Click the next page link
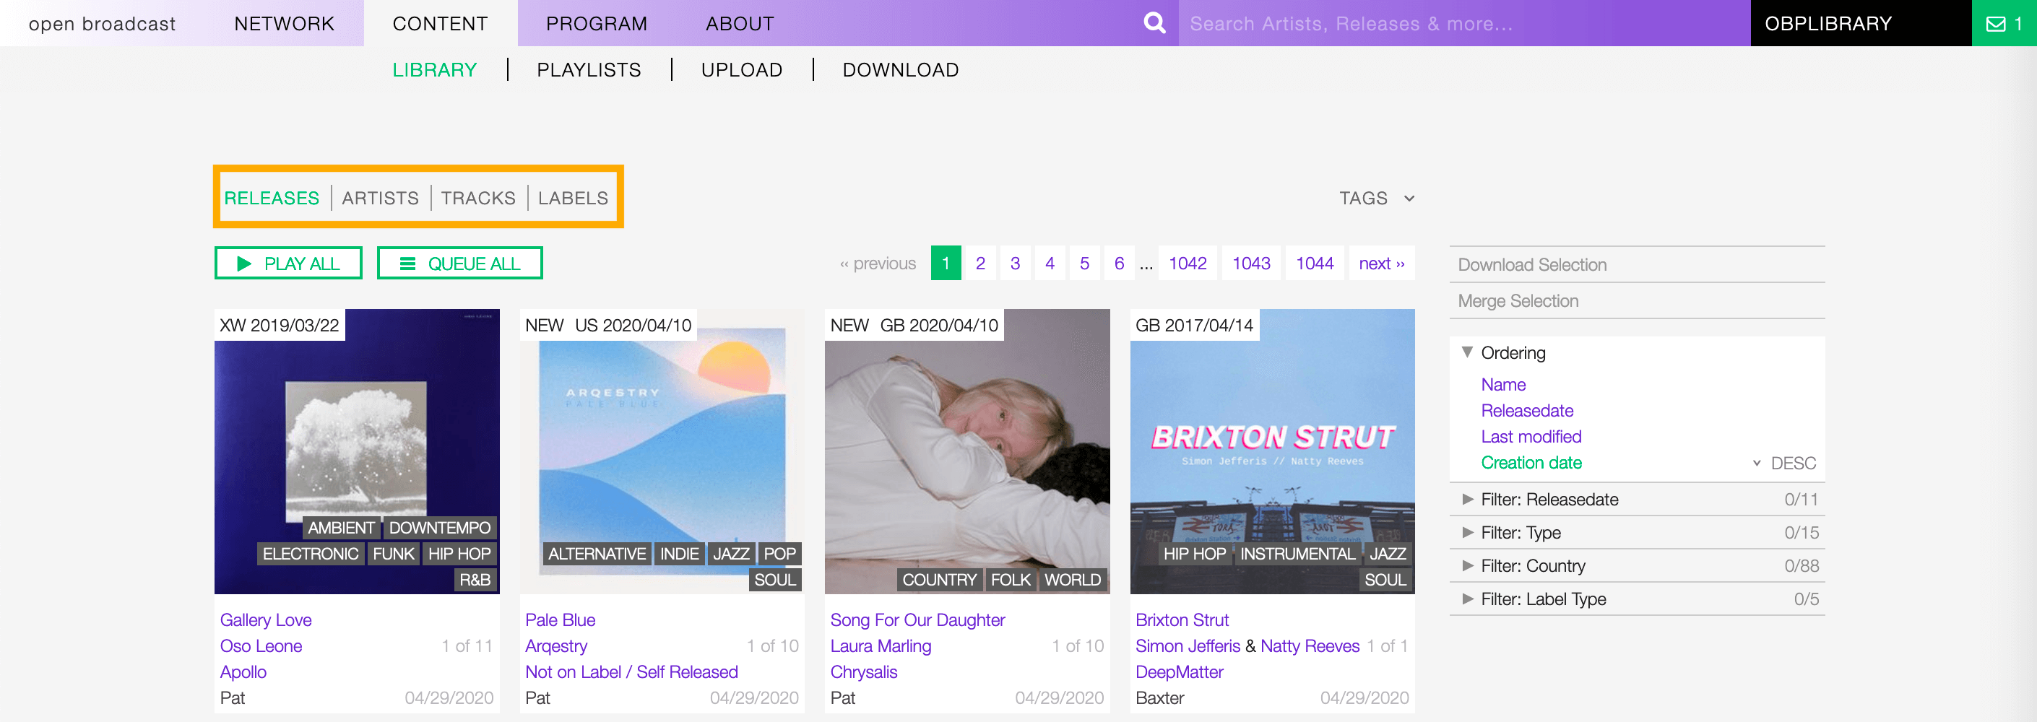The width and height of the screenshot is (2037, 722). pyautogui.click(x=1381, y=264)
